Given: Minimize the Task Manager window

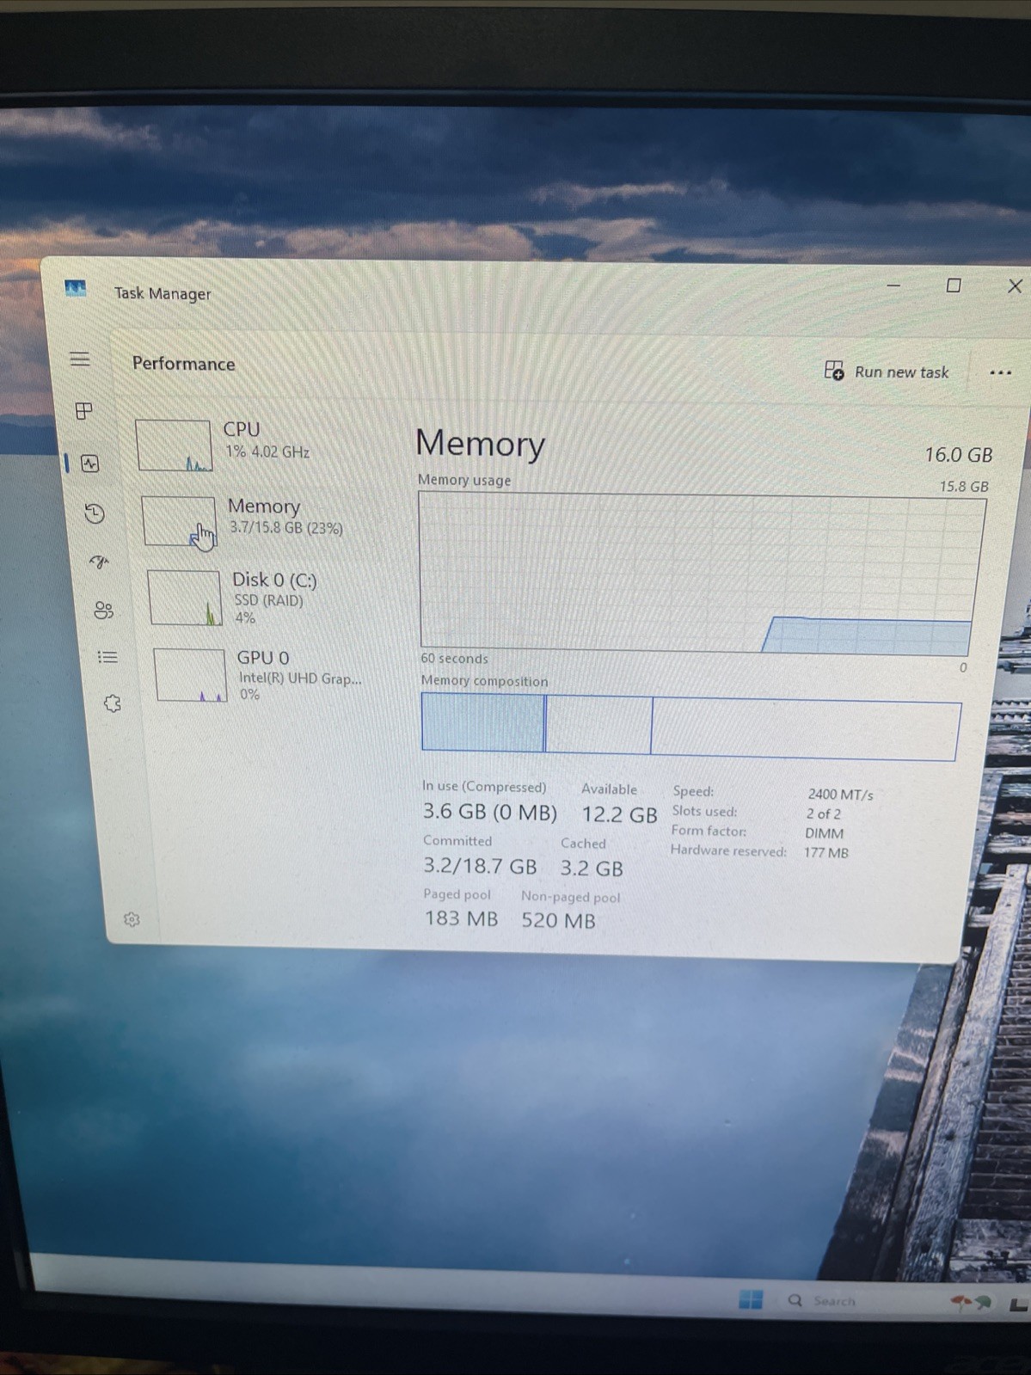Looking at the screenshot, I should 893,285.
